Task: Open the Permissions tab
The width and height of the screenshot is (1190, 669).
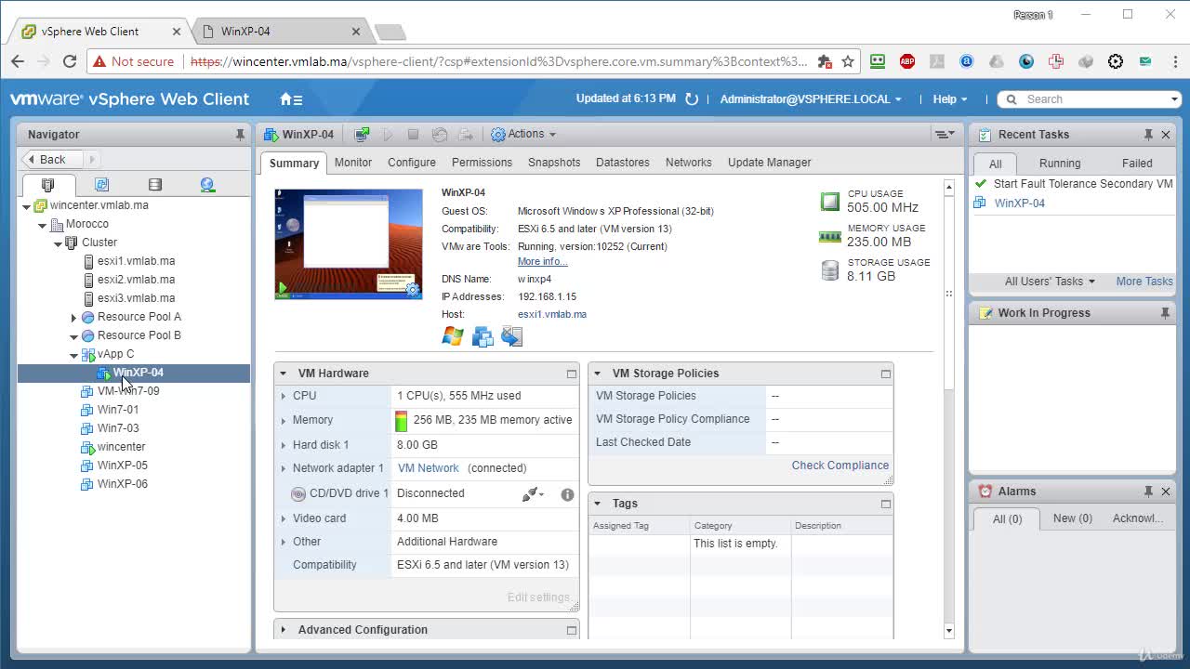Action: (482, 163)
